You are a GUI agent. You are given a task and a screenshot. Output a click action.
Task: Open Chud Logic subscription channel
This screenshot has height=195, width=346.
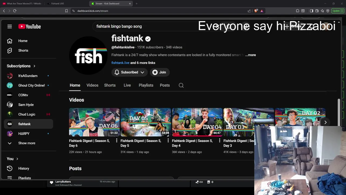[x=28, y=114]
